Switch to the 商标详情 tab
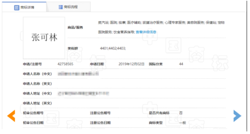 point(24,7)
